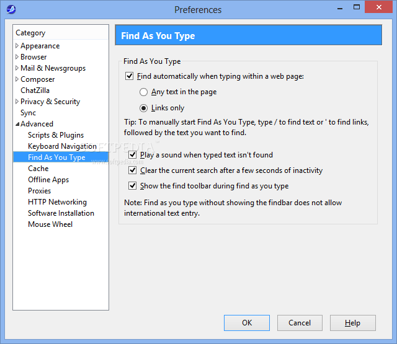Click the Category column header
Viewport: 397px width, 344px height.
61,33
